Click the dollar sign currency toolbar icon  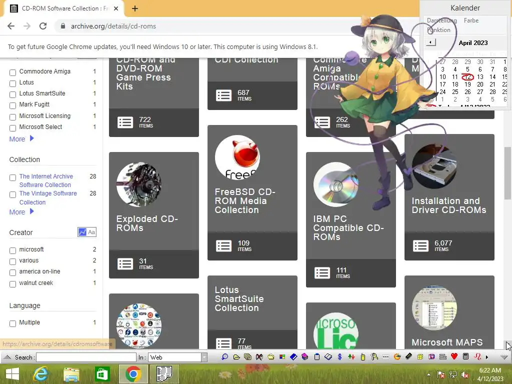click(339, 357)
